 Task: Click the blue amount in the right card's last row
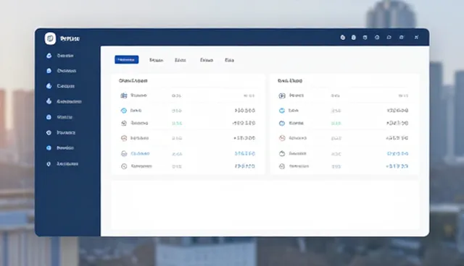point(397,166)
